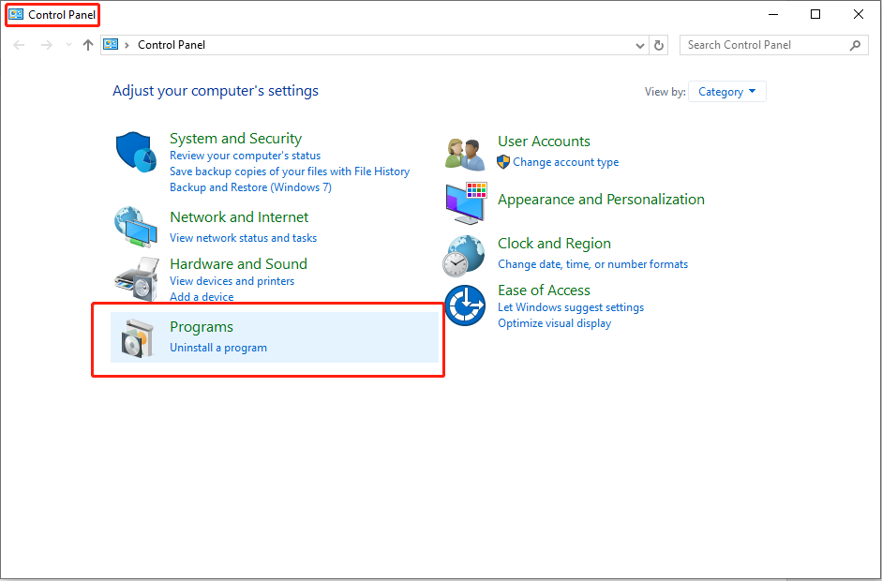
Task: Refresh the Control Panel view
Action: pyautogui.click(x=659, y=45)
